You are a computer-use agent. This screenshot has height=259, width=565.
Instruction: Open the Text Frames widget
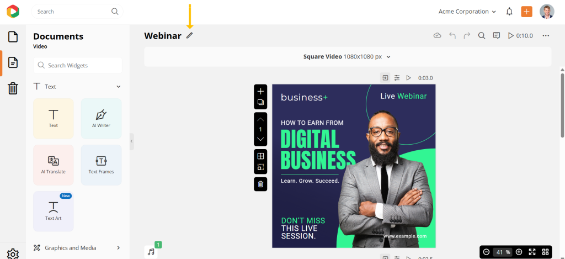(x=101, y=165)
